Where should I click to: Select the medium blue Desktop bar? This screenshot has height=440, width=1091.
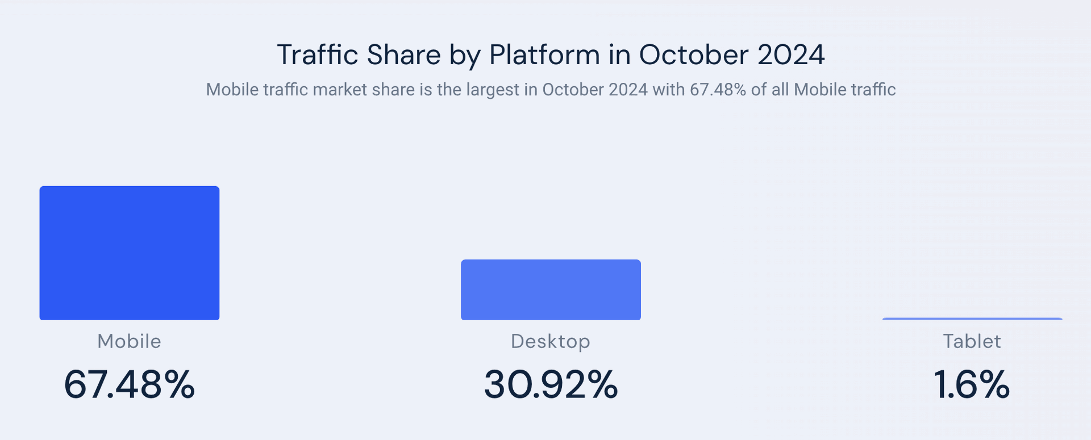coord(551,290)
